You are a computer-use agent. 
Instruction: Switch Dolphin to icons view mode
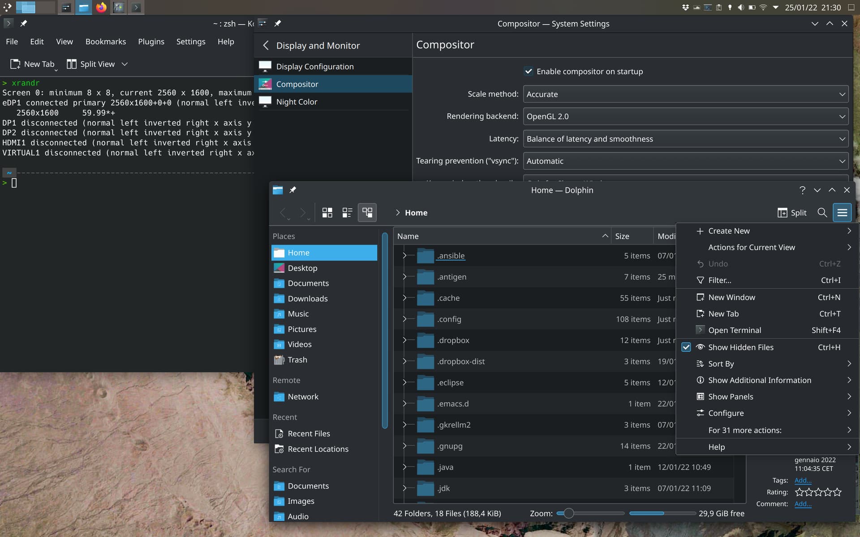(x=327, y=213)
